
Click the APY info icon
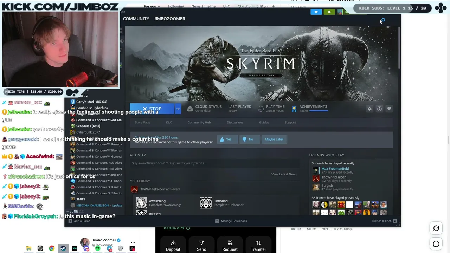click(x=188, y=228)
